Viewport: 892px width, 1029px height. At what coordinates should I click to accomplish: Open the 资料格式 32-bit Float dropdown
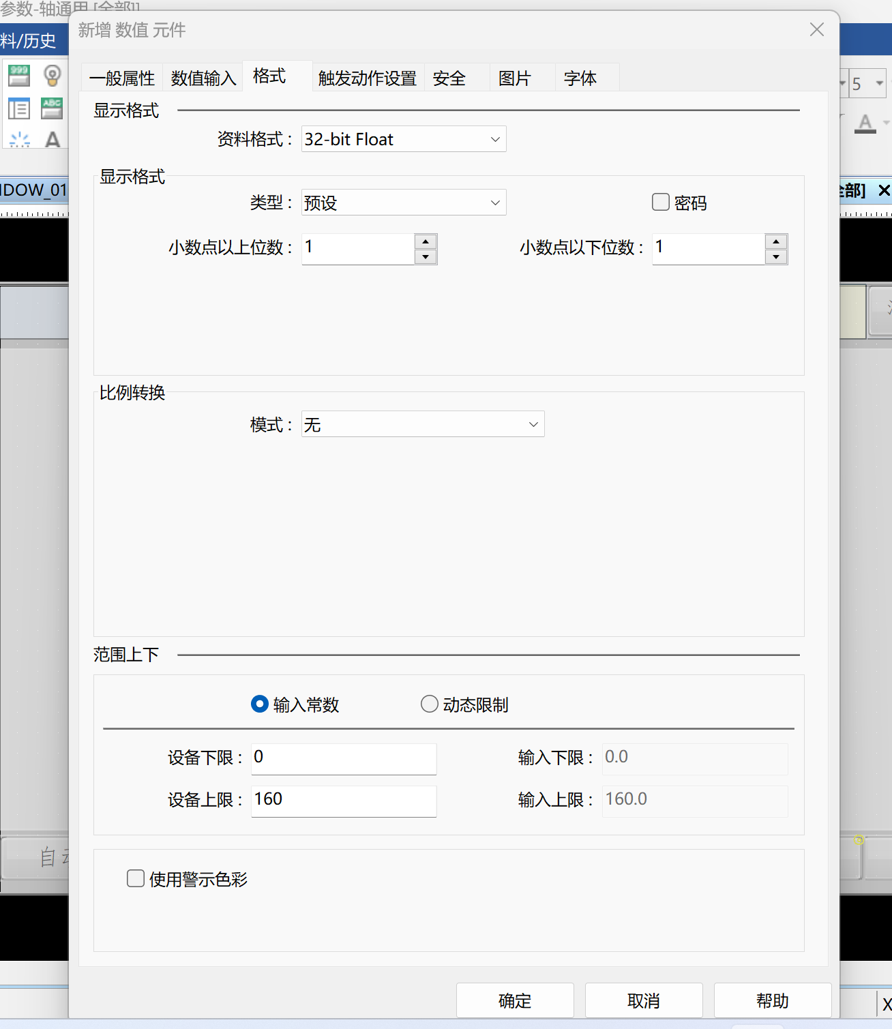click(404, 139)
